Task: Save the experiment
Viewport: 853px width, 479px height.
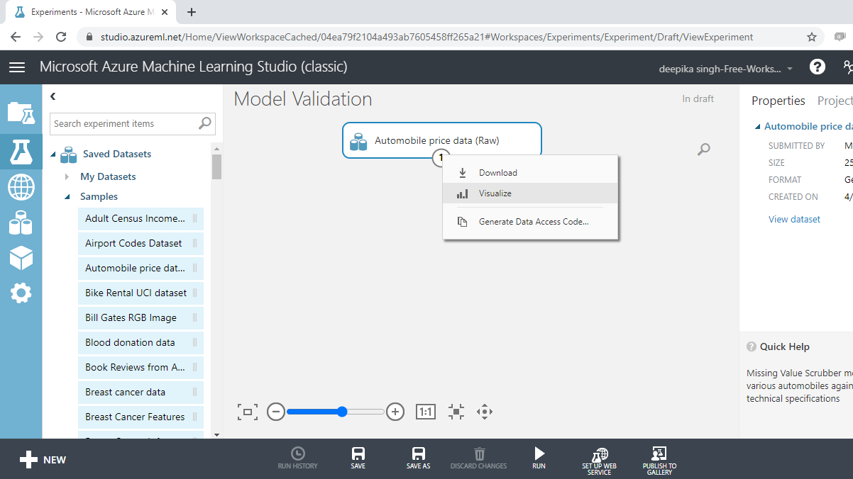Action: (x=358, y=458)
